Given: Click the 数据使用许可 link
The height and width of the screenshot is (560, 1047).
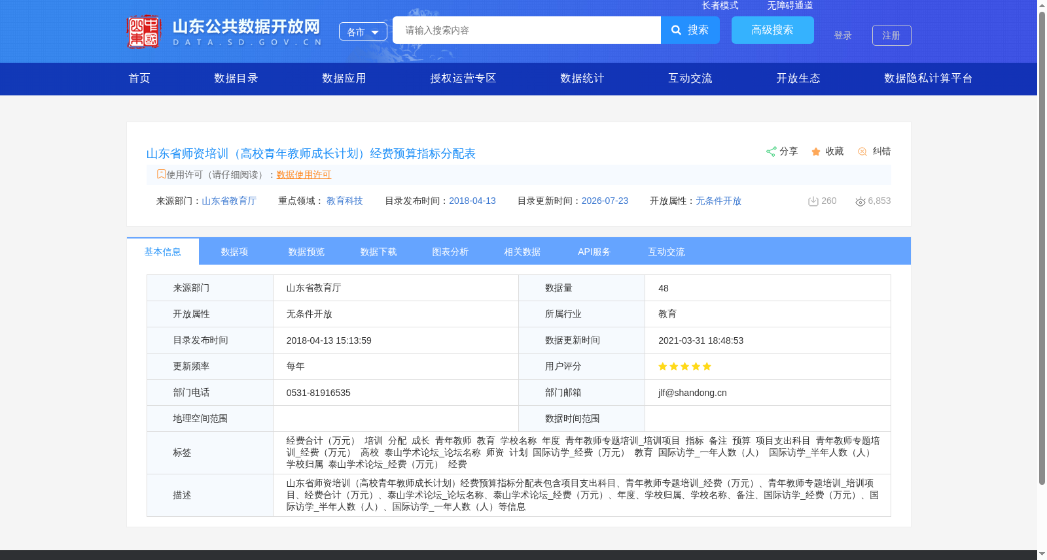Looking at the screenshot, I should pyautogui.click(x=304, y=174).
